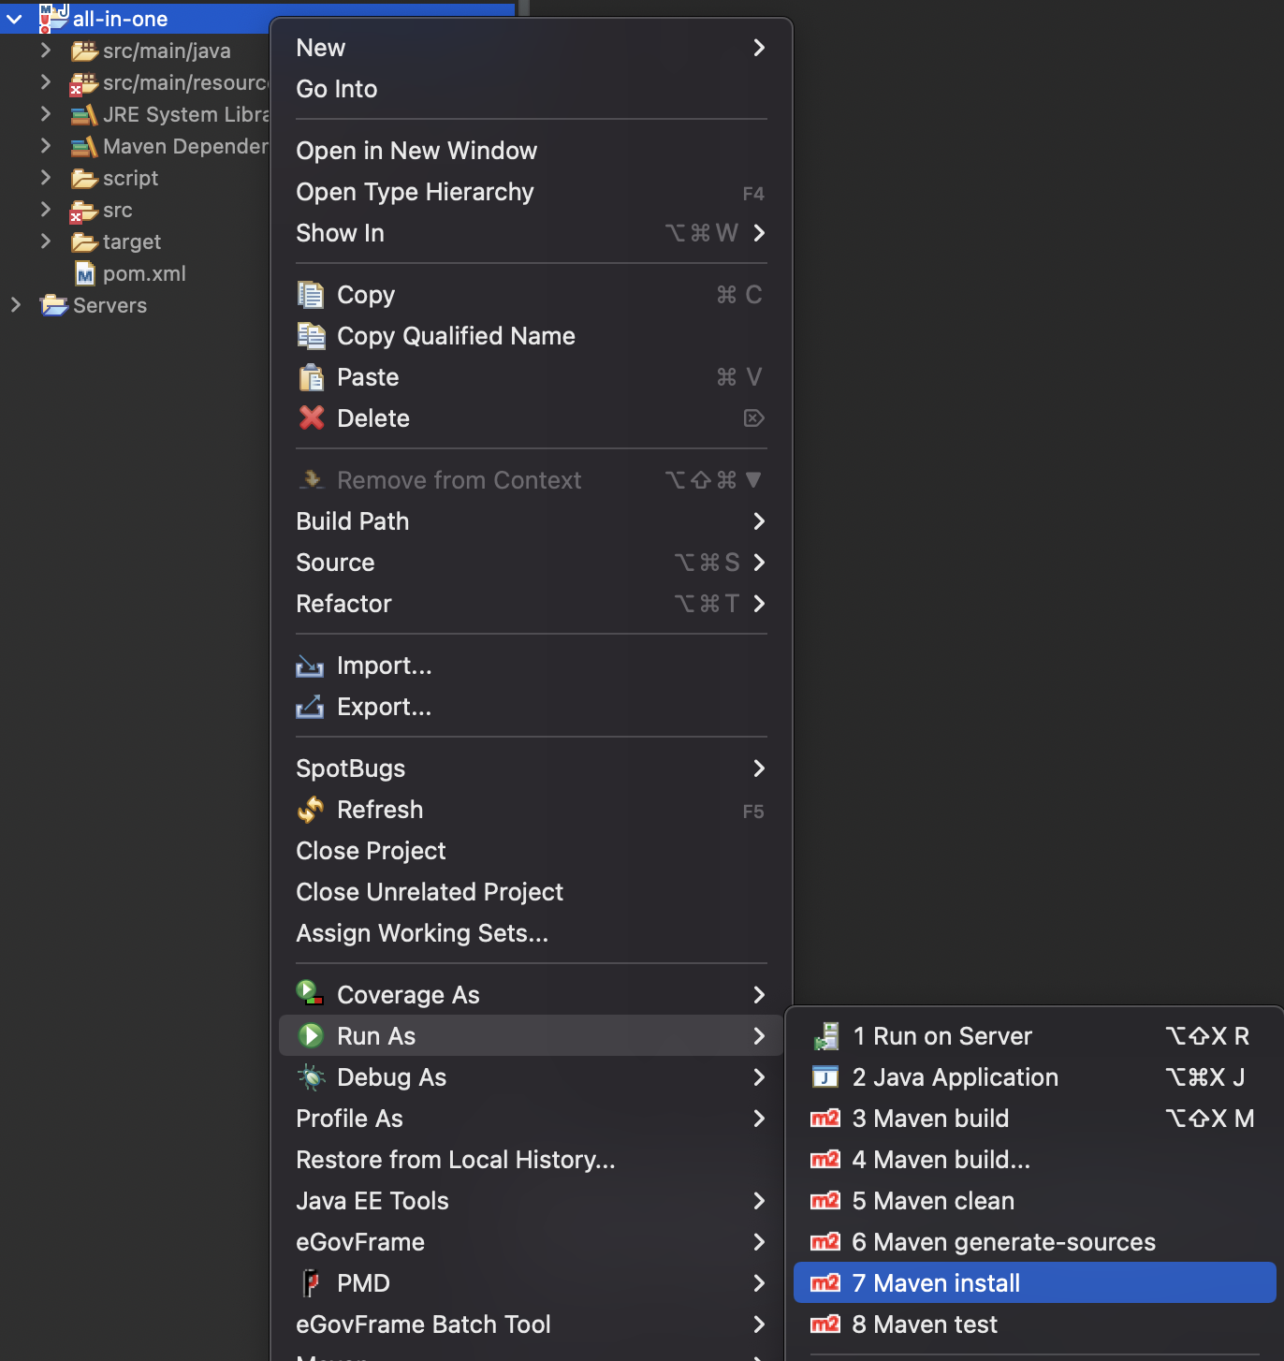Select Maven Dependencies in project tree
Screen dimensions: 1284x1361
pyautogui.click(x=186, y=146)
